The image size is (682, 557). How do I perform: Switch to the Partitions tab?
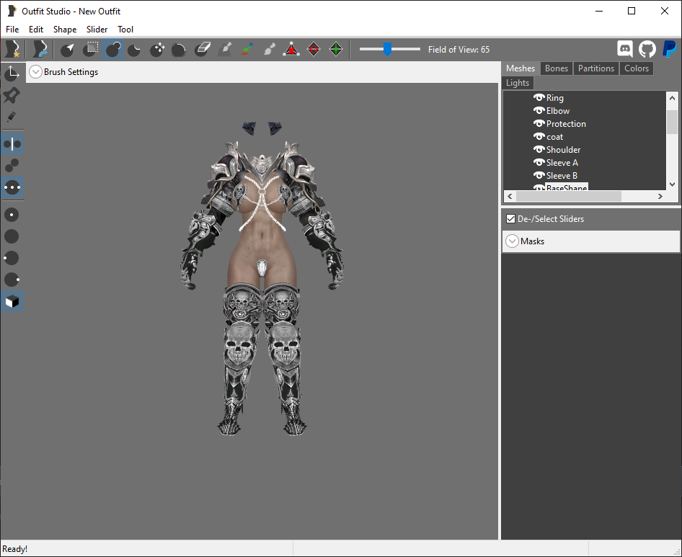click(x=596, y=68)
